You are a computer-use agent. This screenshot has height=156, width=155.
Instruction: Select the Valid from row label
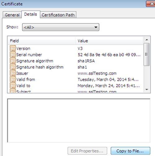[x=26, y=79]
